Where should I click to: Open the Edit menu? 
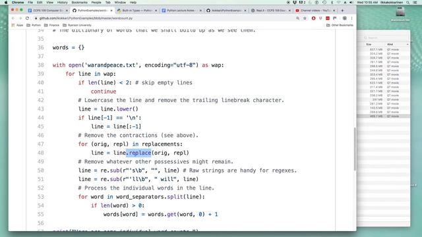pyautogui.click(x=40, y=3)
